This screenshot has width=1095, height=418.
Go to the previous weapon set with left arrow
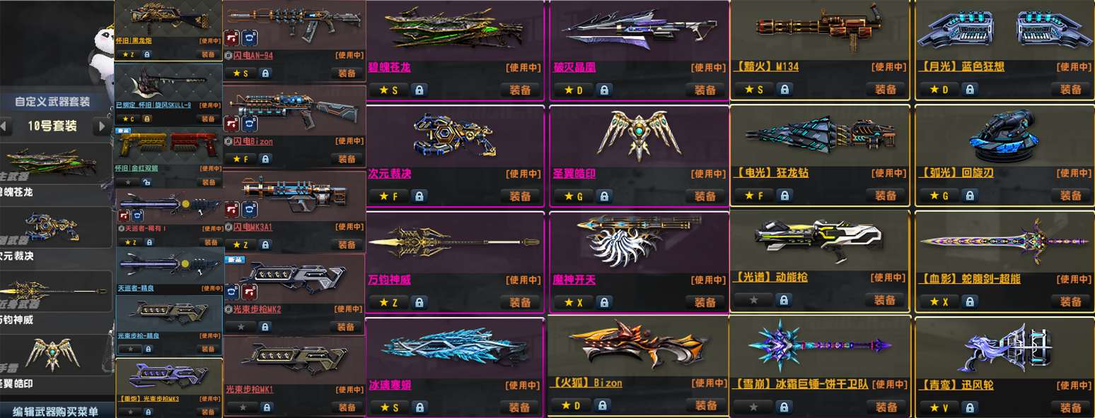point(6,127)
